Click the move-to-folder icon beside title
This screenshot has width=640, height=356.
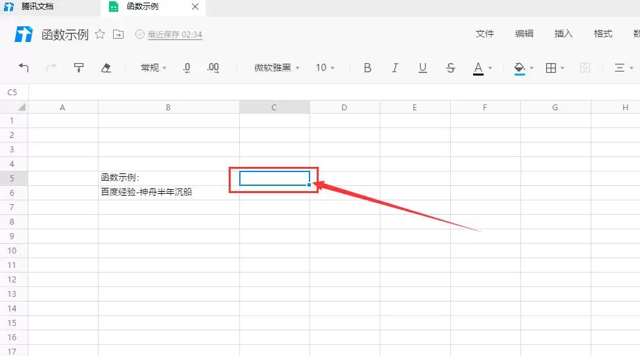pyautogui.click(x=118, y=34)
